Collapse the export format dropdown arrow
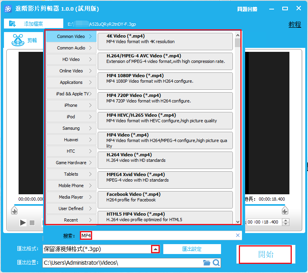Image resolution: width=308 pixels, height=273 pixels. [155, 249]
